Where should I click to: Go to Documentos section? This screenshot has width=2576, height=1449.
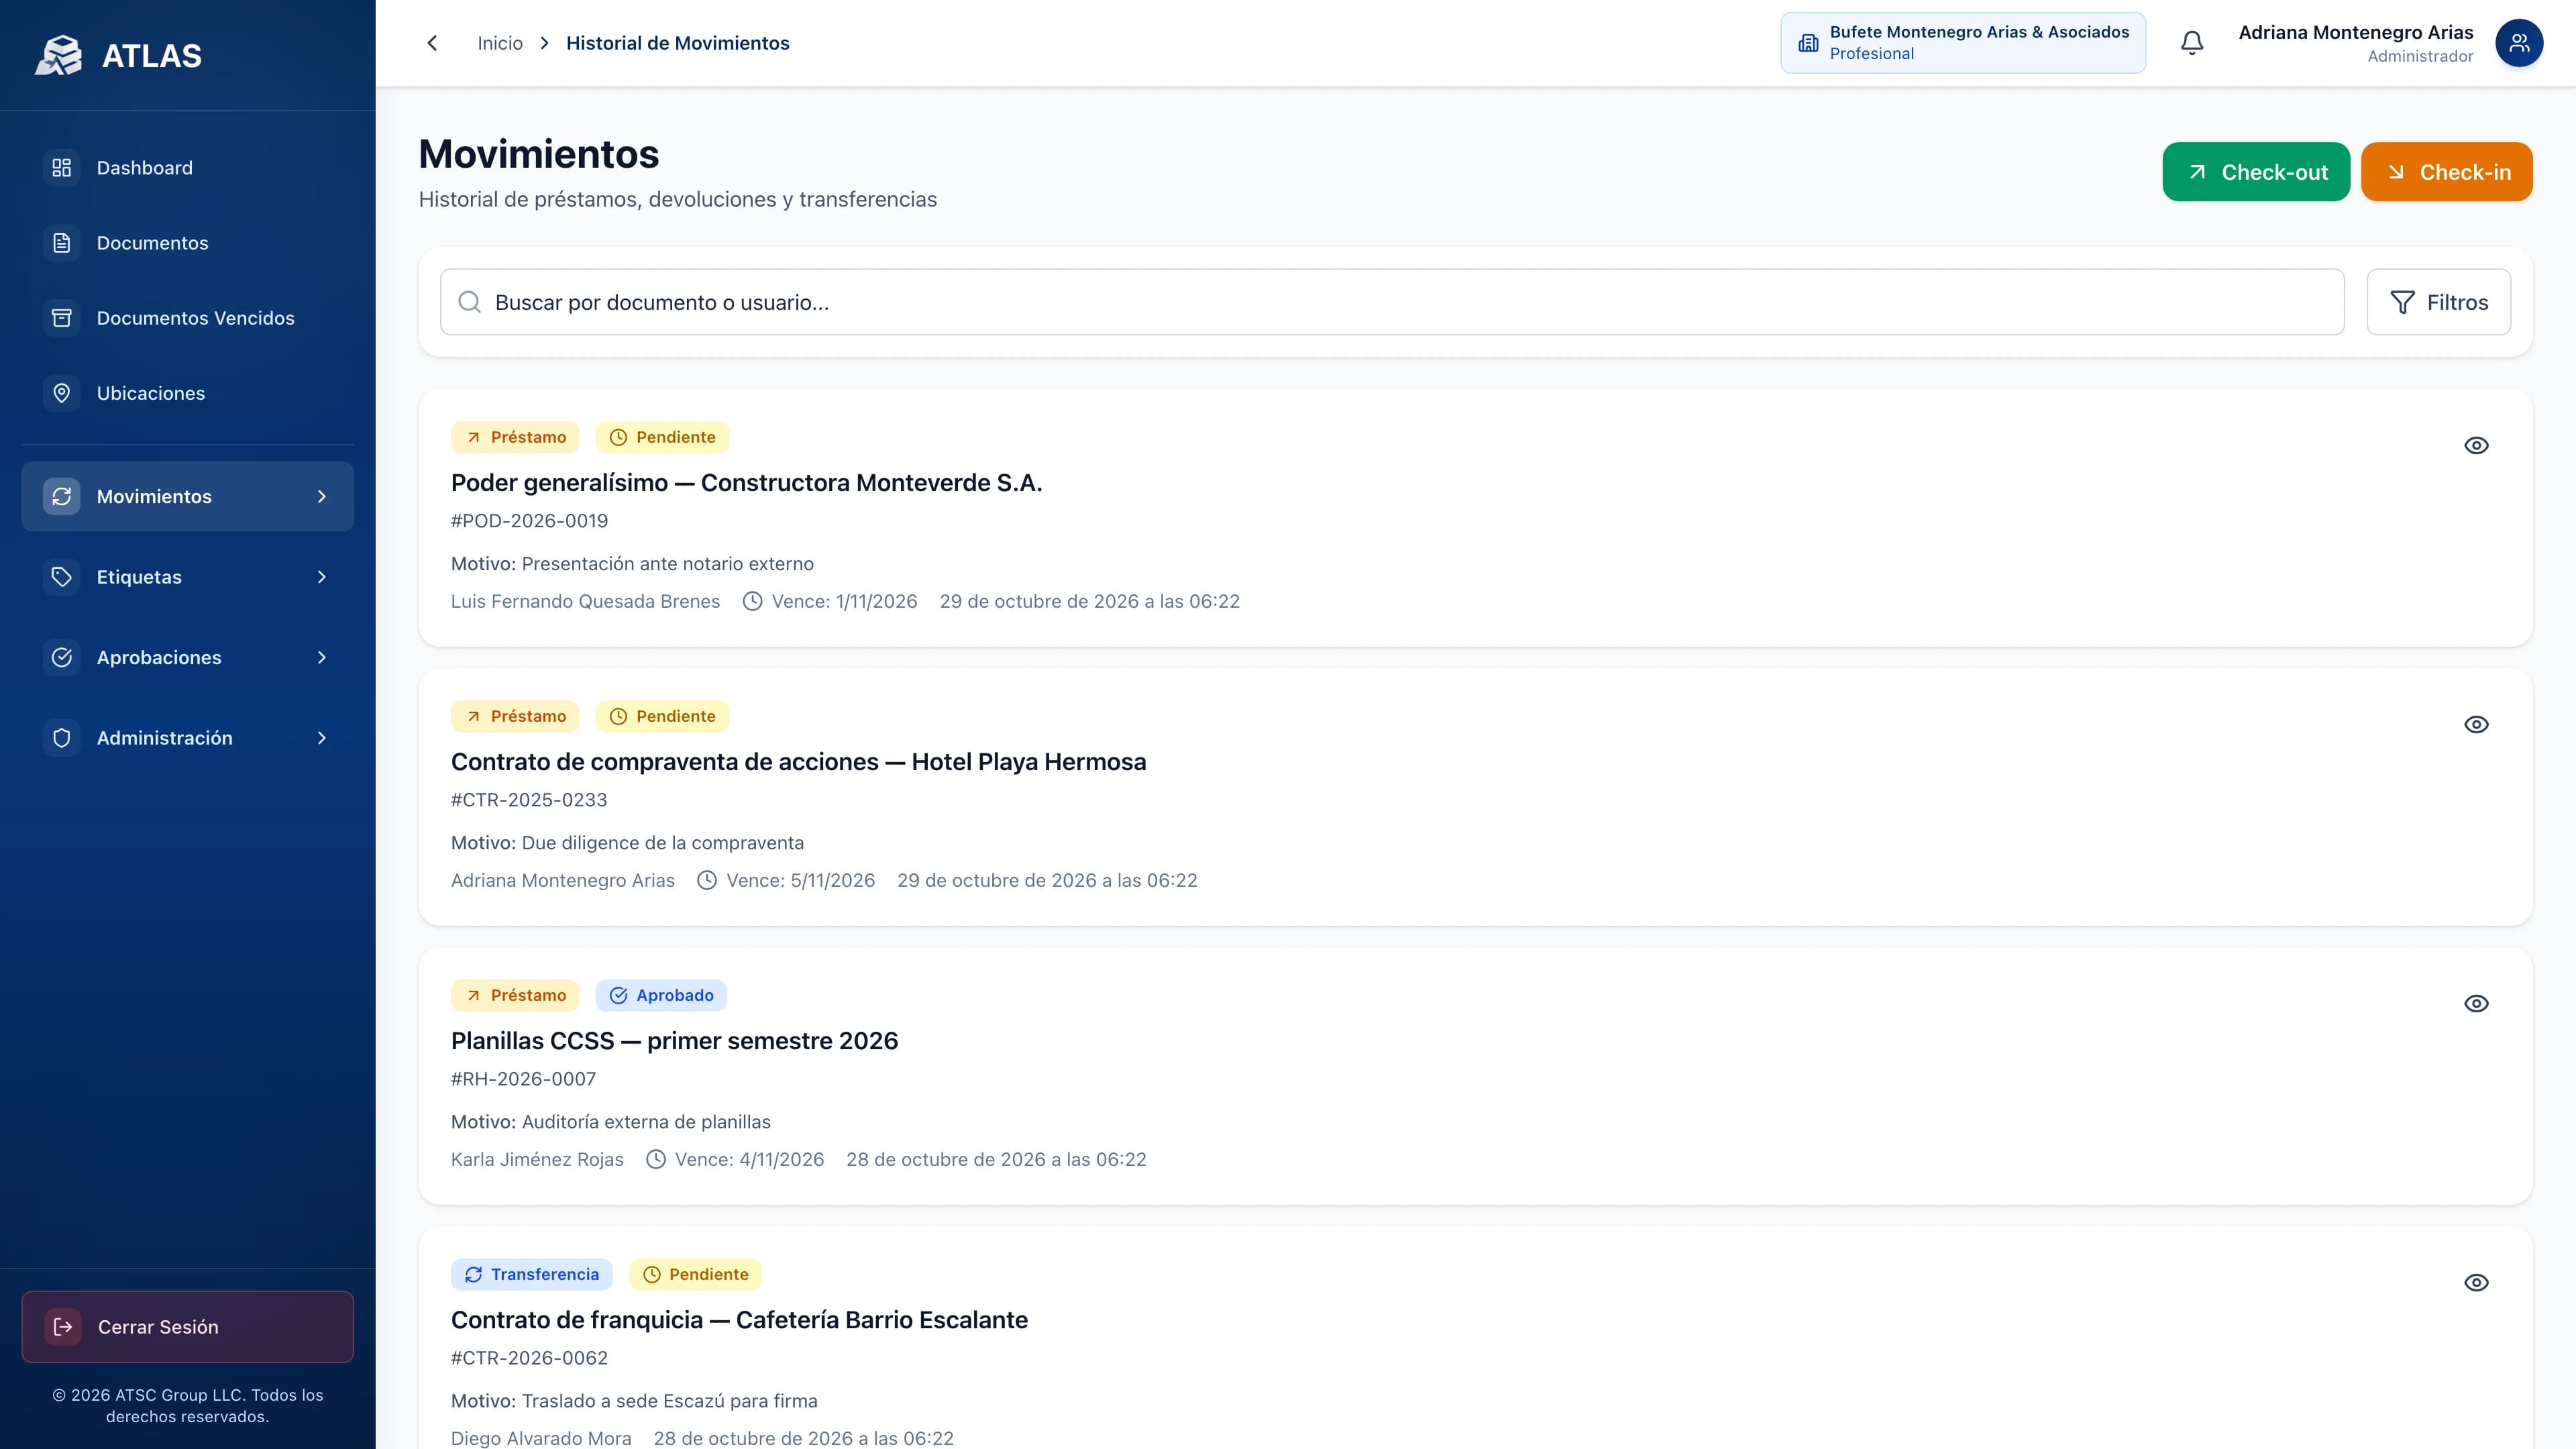(x=188, y=243)
